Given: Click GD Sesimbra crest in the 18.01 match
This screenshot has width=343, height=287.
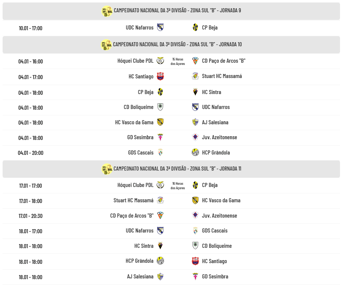Looking at the screenshot, I should click(x=195, y=277).
